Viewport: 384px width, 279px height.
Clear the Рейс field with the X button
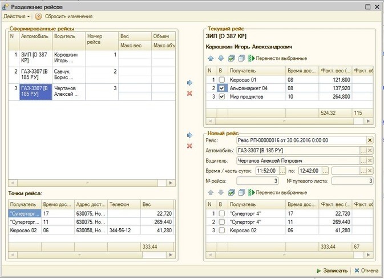point(370,140)
